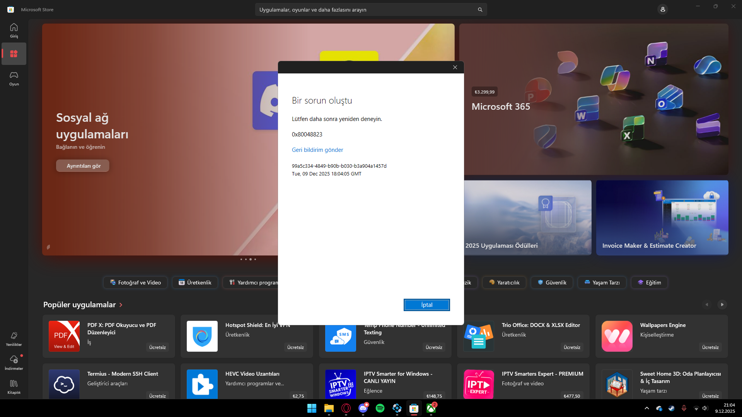Click the ₺2,75 price for HEVC
The image size is (742, 417).
[298, 396]
